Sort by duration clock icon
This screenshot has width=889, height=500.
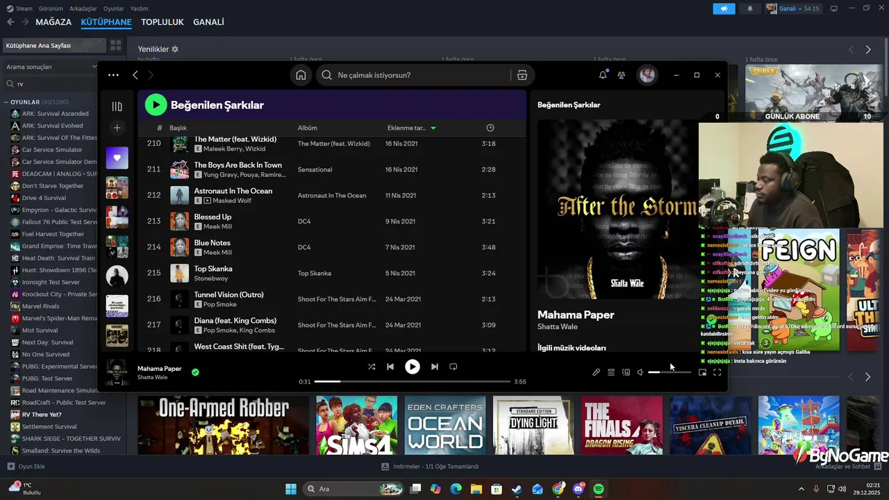point(490,128)
